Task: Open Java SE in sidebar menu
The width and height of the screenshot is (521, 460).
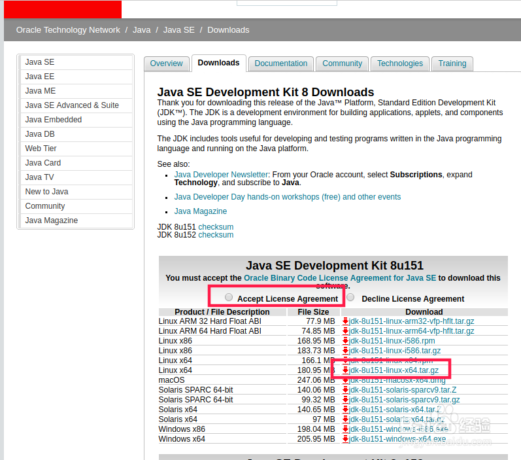Action: point(76,62)
